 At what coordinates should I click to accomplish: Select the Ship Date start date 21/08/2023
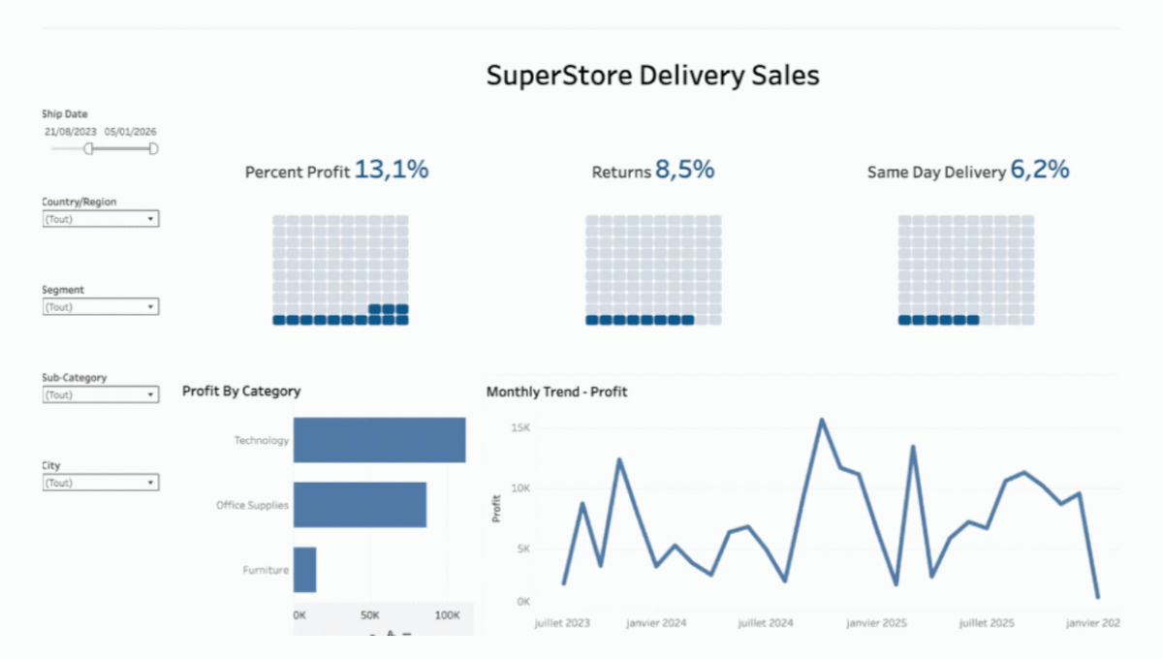(71, 132)
